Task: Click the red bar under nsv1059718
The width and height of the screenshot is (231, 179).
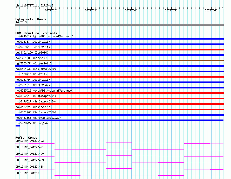Action: (x=119, y=77)
